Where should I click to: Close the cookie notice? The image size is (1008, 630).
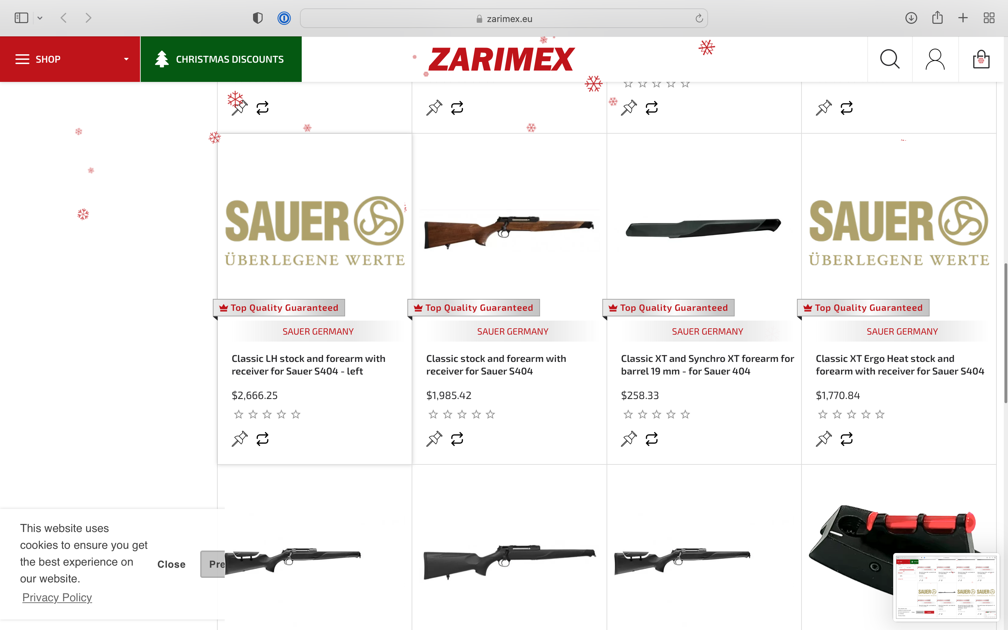click(171, 564)
